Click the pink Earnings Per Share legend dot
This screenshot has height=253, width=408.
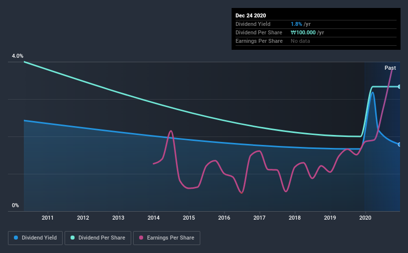point(141,238)
